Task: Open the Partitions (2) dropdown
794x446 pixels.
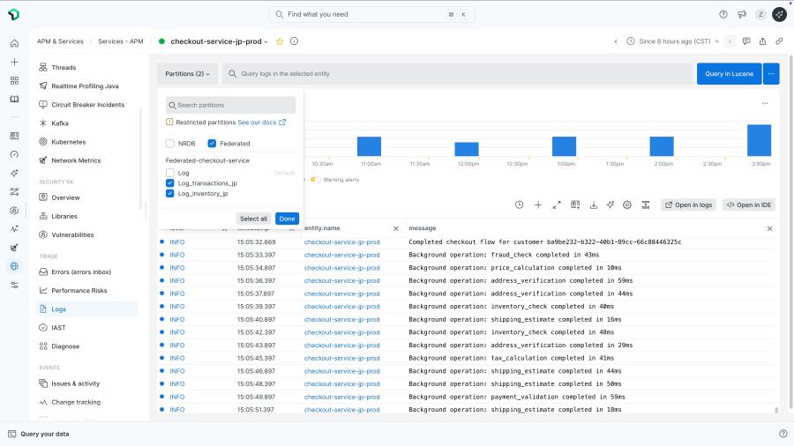Action: [187, 74]
